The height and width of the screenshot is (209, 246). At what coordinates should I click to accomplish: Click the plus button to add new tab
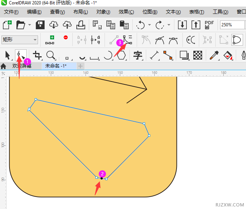[80, 66]
